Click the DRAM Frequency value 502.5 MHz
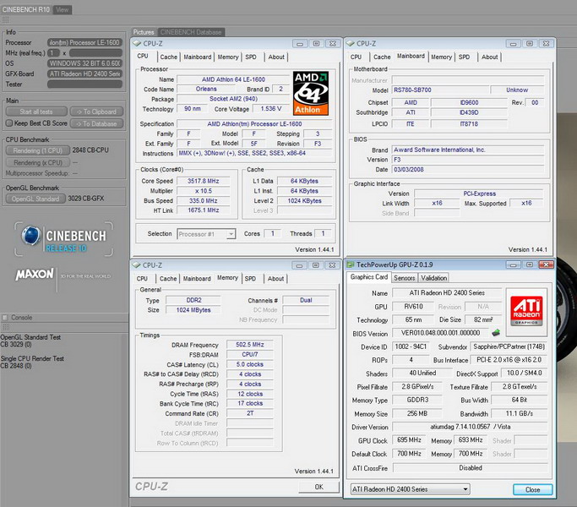The height and width of the screenshot is (507, 577). [250, 345]
